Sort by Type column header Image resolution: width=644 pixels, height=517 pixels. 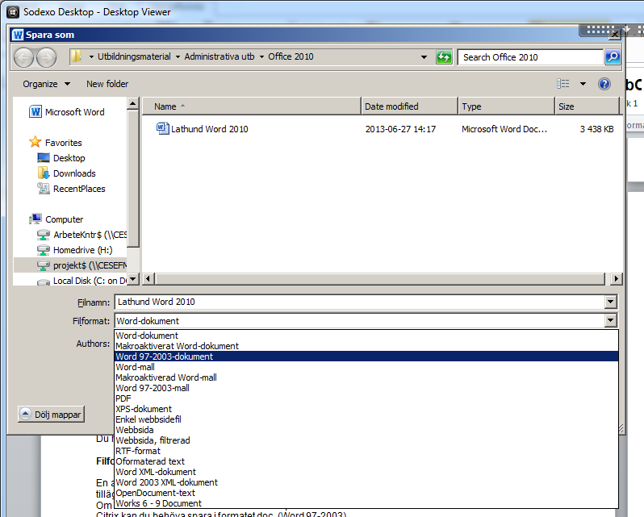[507, 106]
